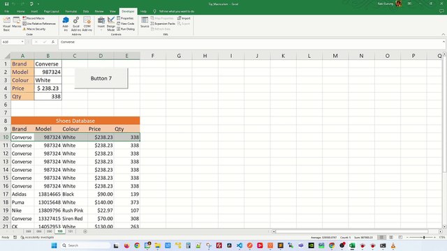This screenshot has width=447, height=251.
Task: Open Excel Add-ins
Action: pos(76,24)
